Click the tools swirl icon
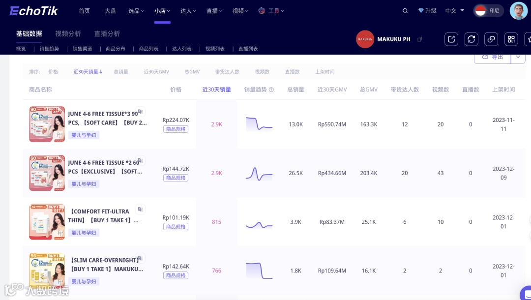The height and width of the screenshot is (300, 531). click(x=262, y=11)
